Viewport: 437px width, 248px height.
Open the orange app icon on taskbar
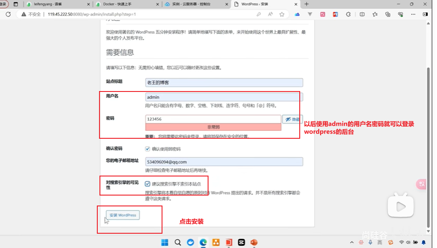[x=216, y=242]
